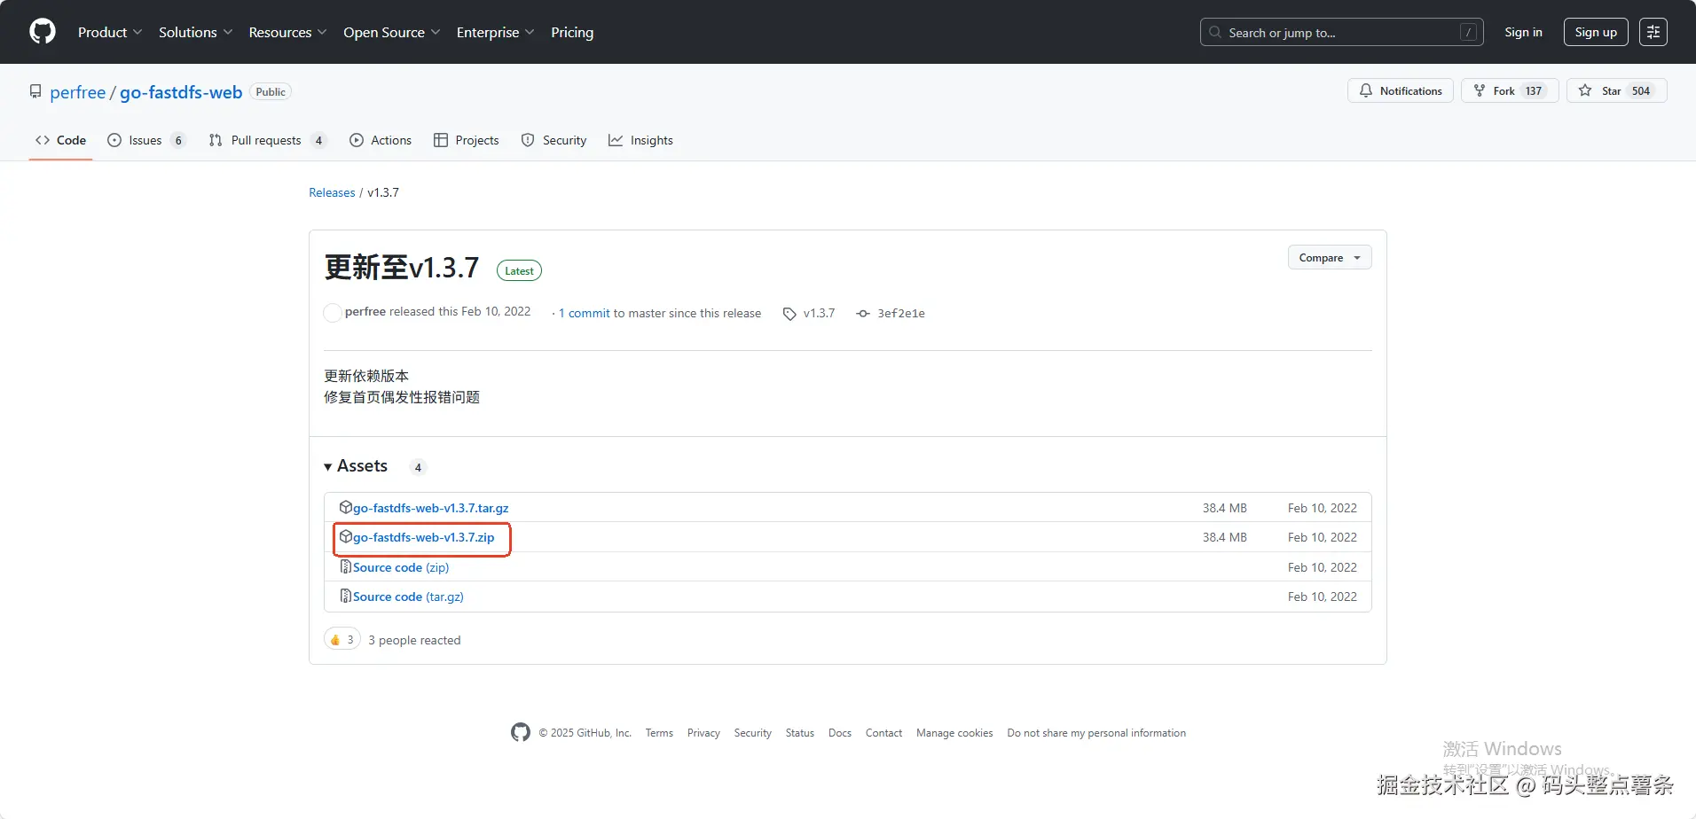The image size is (1696, 819).
Task: Open the Security tab
Action: pos(554,140)
